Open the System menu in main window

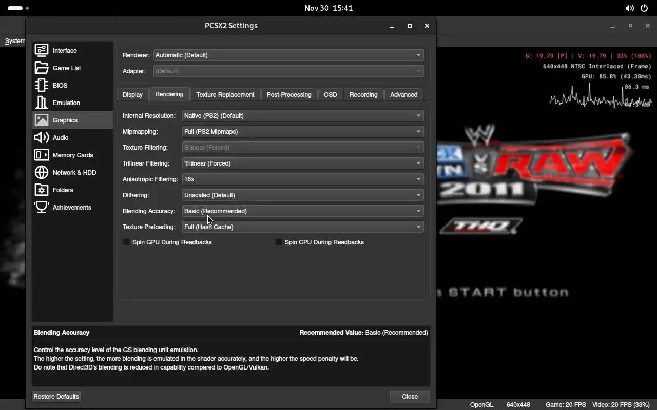click(x=14, y=41)
